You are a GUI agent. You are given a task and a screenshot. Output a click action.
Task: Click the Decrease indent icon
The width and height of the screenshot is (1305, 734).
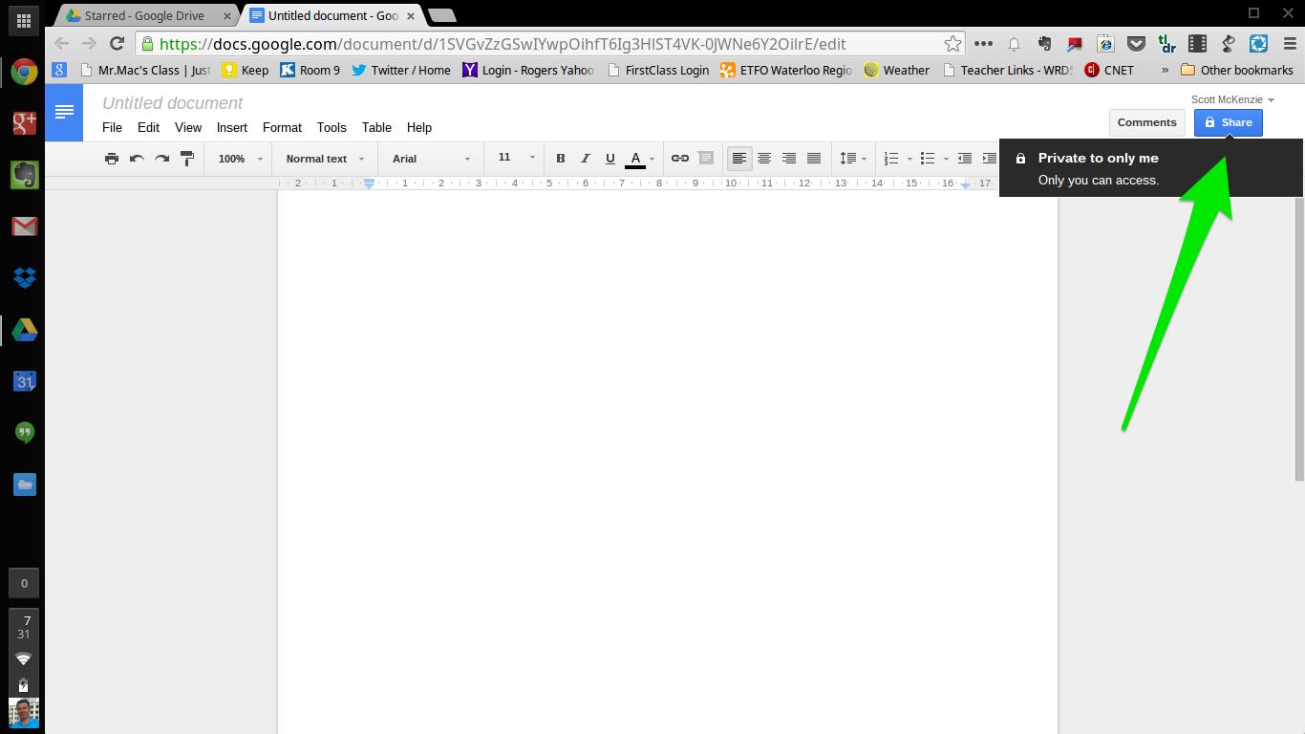[965, 159]
